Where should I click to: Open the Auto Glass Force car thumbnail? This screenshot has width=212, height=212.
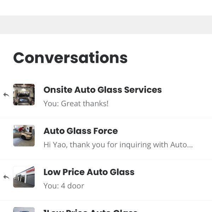click(24, 136)
